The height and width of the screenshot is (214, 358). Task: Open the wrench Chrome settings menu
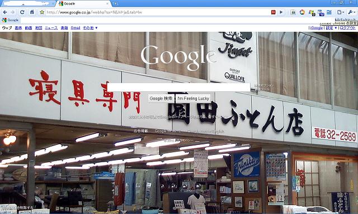pyautogui.click(x=351, y=12)
